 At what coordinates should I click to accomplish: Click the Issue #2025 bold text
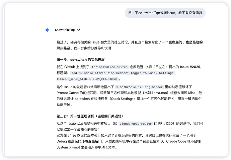coord(190,67)
